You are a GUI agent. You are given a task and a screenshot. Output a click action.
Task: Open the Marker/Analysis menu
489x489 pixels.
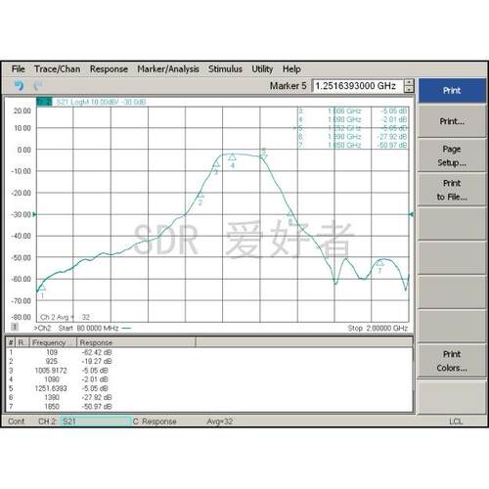click(x=168, y=69)
